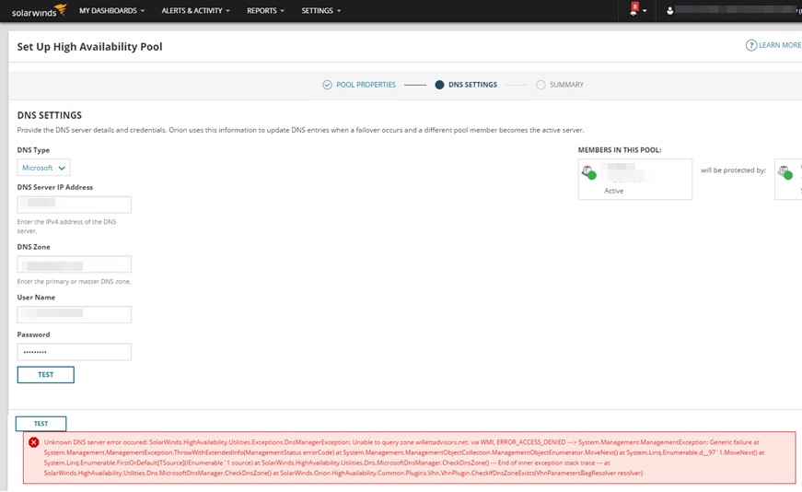This screenshot has height=492, width=802.
Task: Click the red error icon in alert
Action: 34,442
